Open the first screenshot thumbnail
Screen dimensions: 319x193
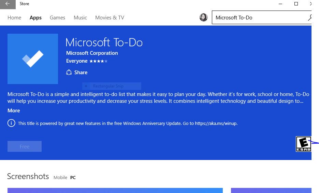point(115,190)
